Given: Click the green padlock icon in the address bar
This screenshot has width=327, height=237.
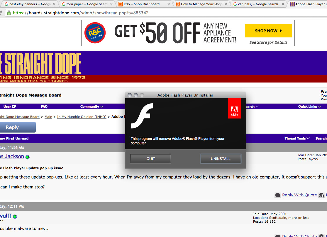Looking at the screenshot, I should pyautogui.click(x=9, y=13).
